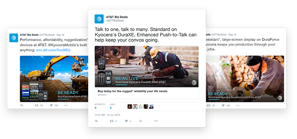
Task: Open fifth liker avatar in center tweet
Action: pyautogui.click(x=151, y=106)
